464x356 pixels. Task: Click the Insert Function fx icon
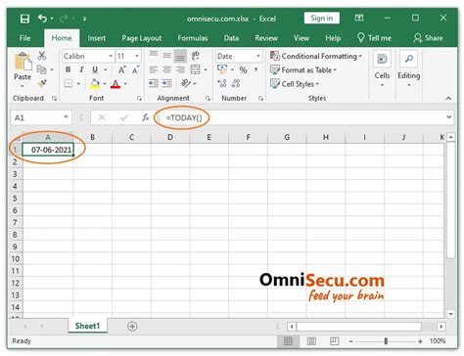pyautogui.click(x=146, y=117)
